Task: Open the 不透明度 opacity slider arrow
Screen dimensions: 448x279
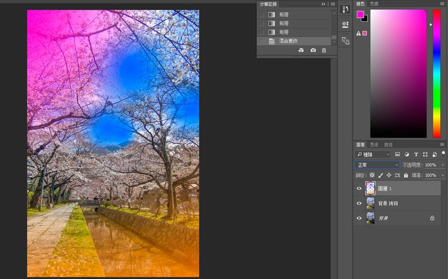Action: [x=443, y=165]
